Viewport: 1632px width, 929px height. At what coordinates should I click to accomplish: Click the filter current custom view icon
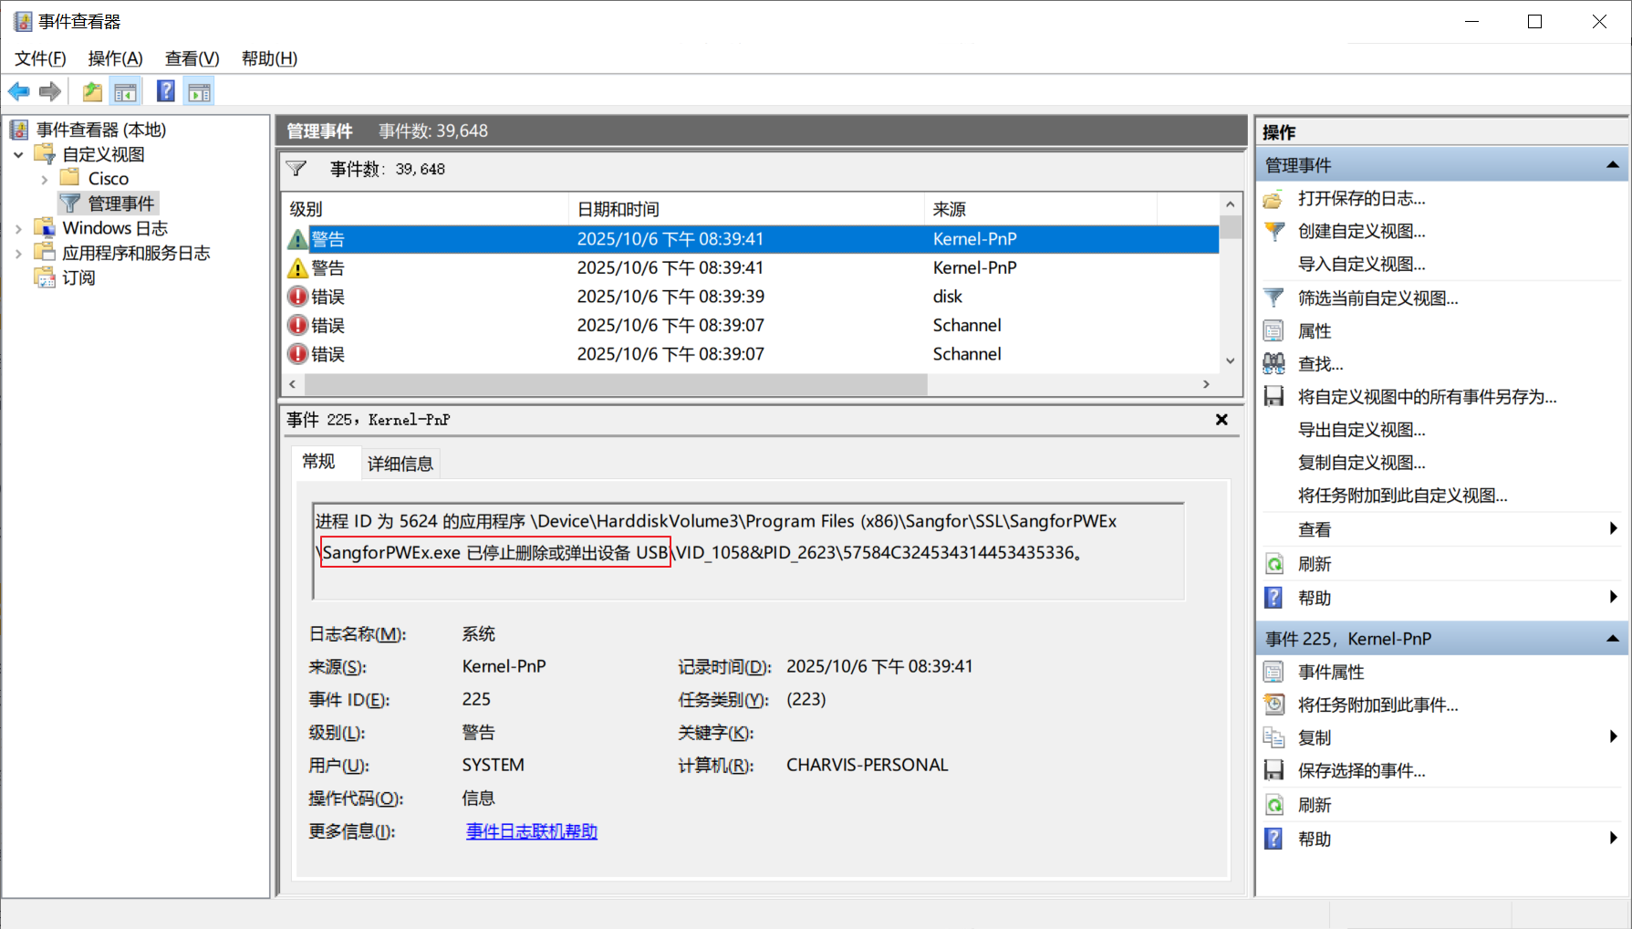click(x=1273, y=297)
